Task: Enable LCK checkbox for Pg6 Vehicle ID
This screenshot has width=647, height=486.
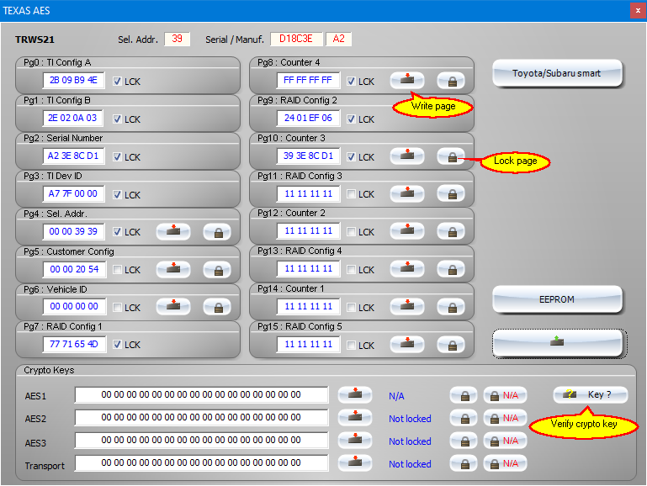Action: coord(117,307)
